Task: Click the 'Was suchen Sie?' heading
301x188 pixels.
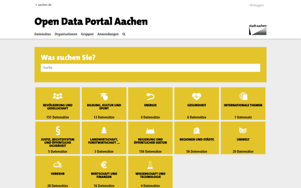Action: coord(68,57)
